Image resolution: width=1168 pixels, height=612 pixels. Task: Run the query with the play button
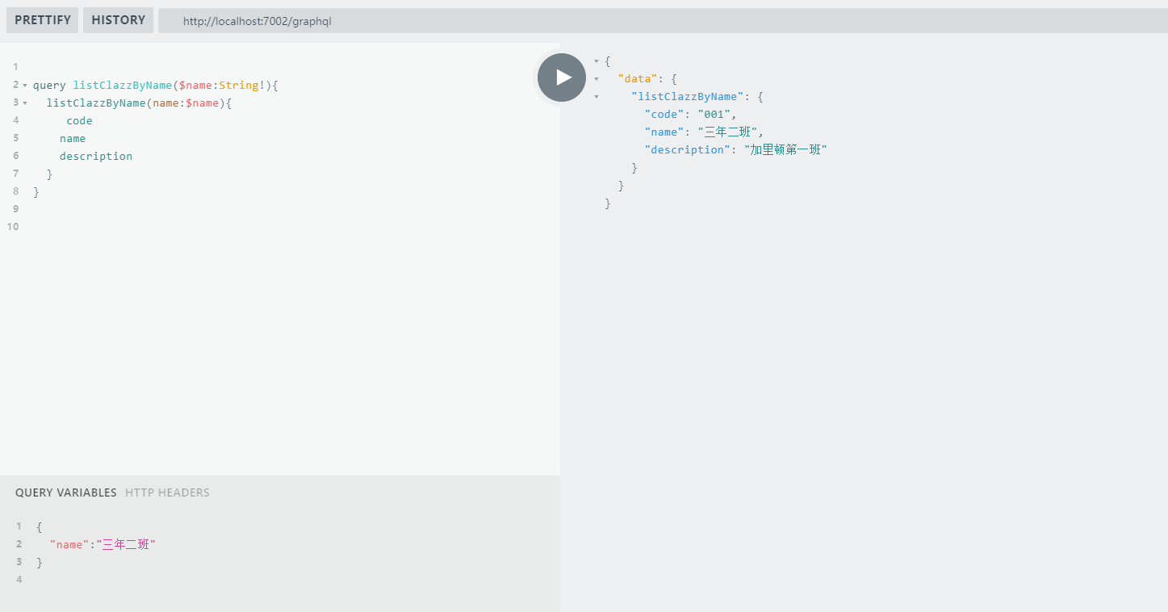[562, 78]
